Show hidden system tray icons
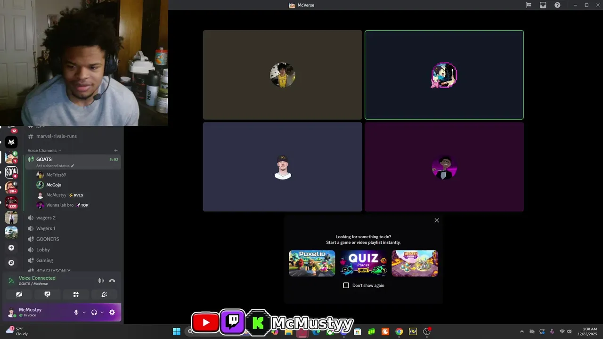This screenshot has width=603, height=339. (522, 331)
